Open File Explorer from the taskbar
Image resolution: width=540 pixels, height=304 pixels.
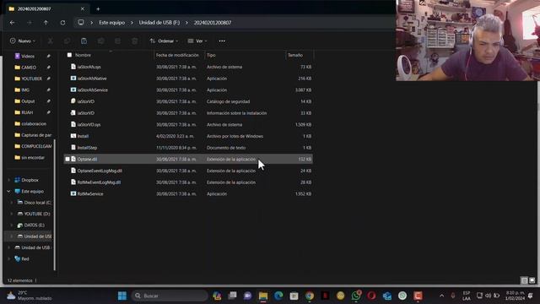263,296
